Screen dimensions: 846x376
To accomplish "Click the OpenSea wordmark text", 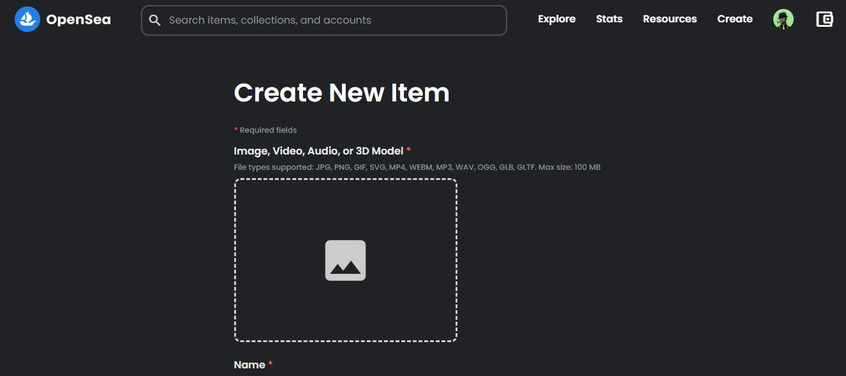I will 78,20.
